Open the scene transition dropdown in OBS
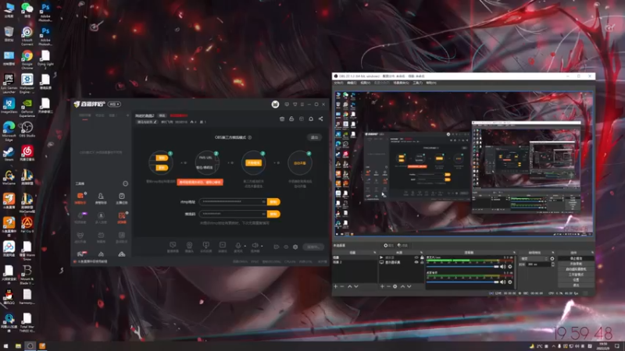The image size is (625, 351). (534, 259)
